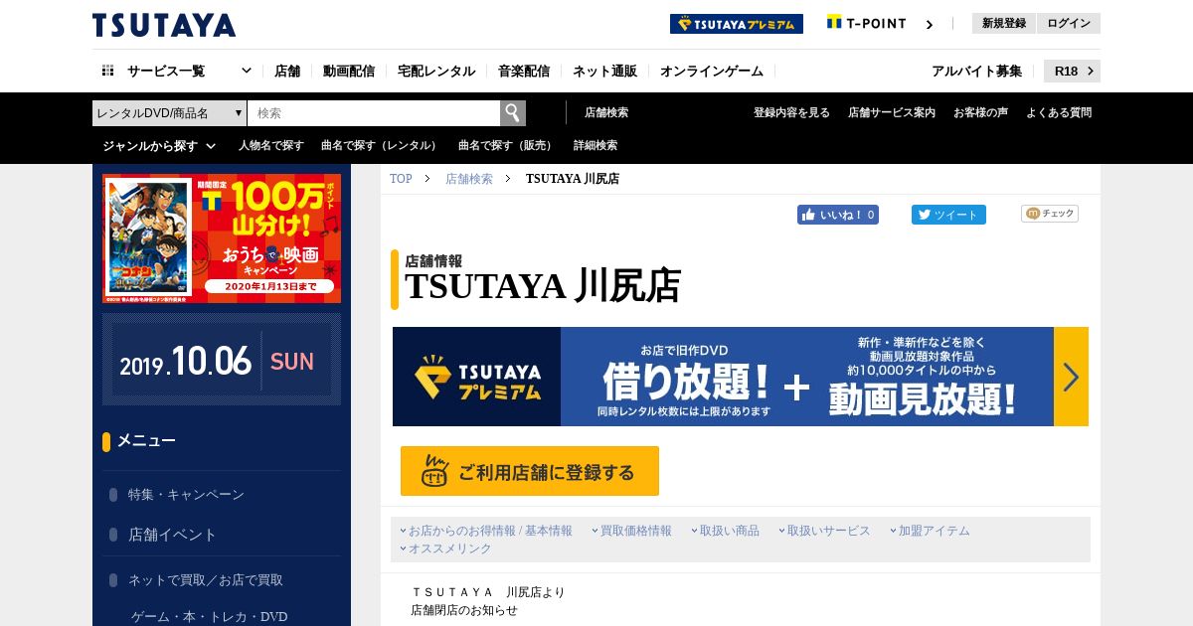Click the Facebook いいね! button
Image resolution: width=1193 pixels, height=626 pixels.
coord(838,215)
